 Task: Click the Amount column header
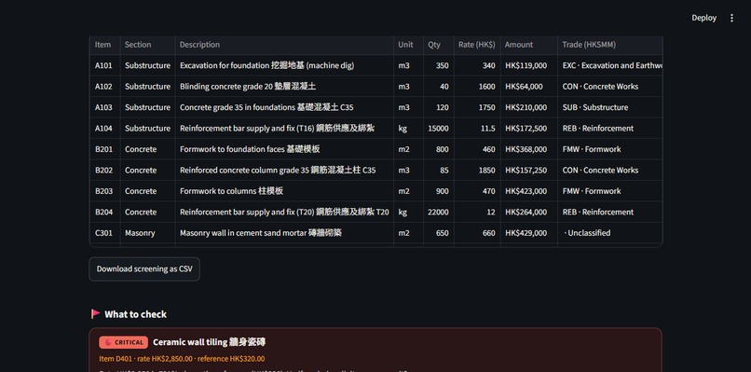tap(528, 45)
